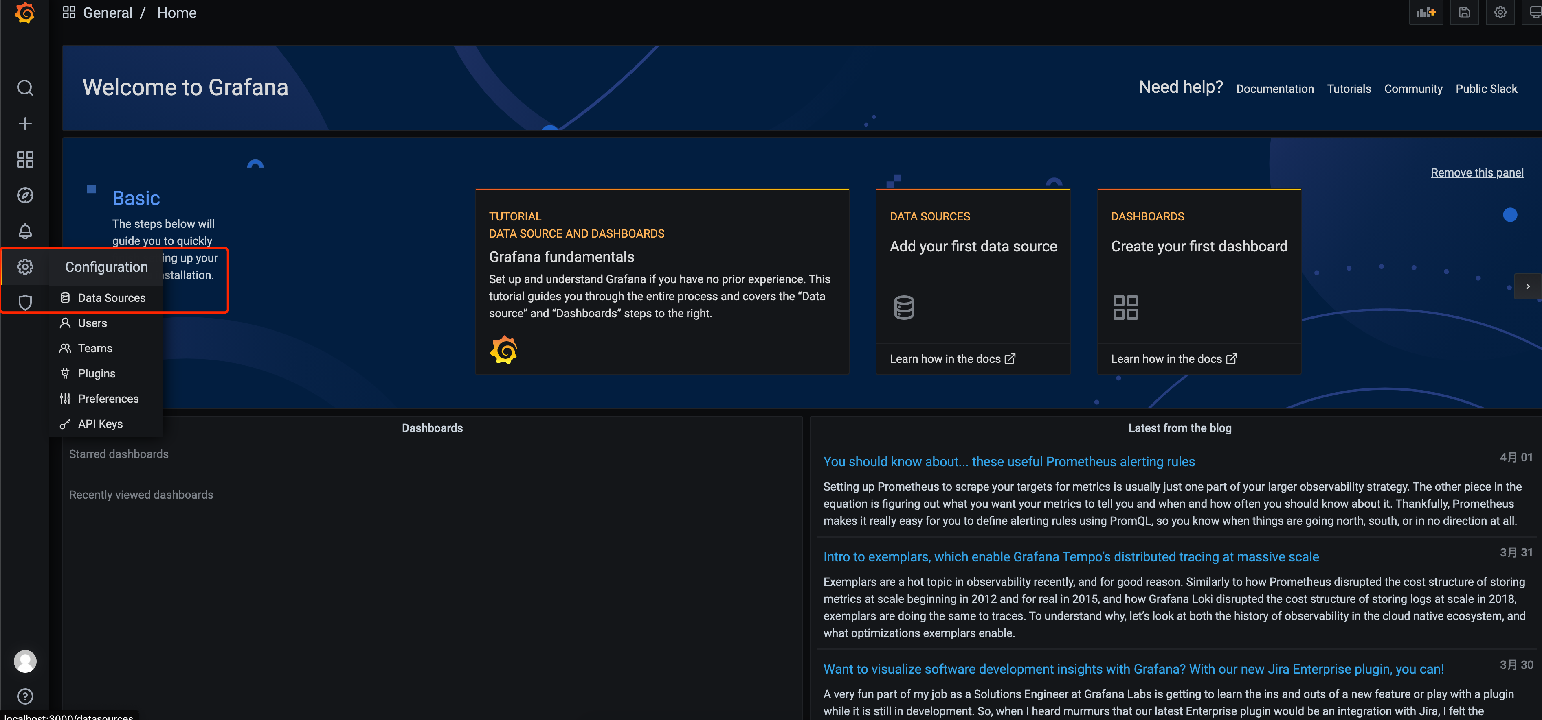Select Plugins in Configuration menu
The height and width of the screenshot is (720, 1542).
pos(106,373)
